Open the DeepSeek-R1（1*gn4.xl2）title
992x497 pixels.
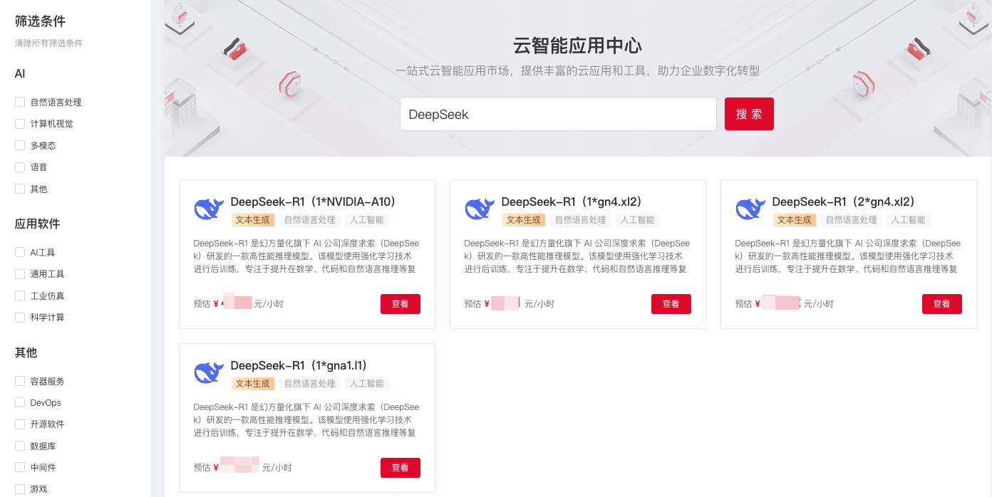click(572, 202)
